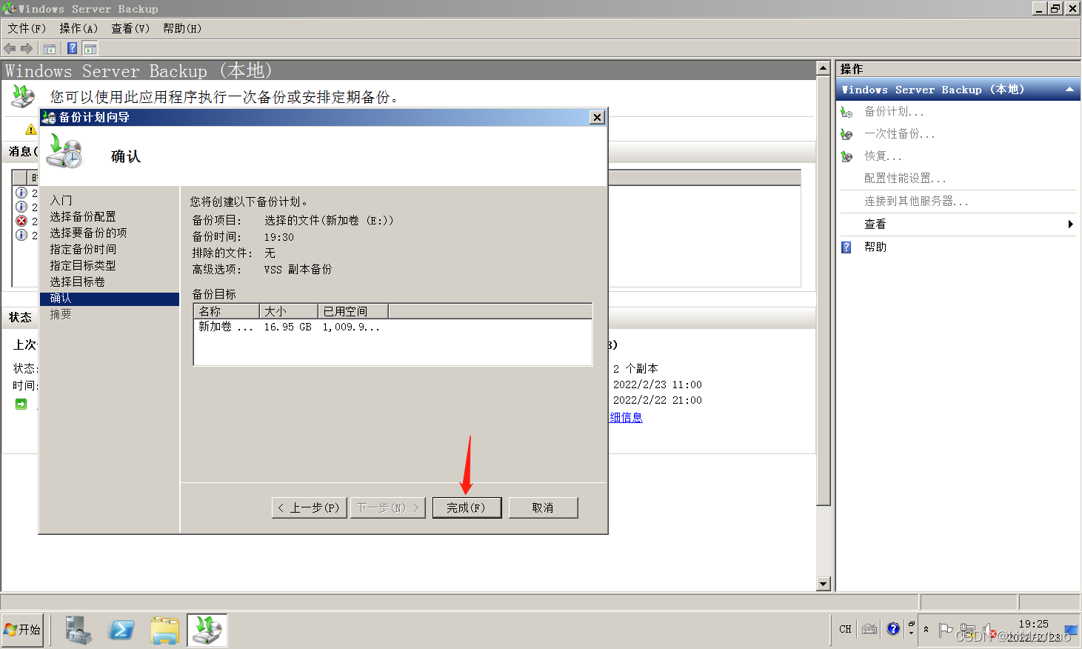Open the File Explorer folder on the taskbar
The width and height of the screenshot is (1082, 649).
(x=164, y=630)
